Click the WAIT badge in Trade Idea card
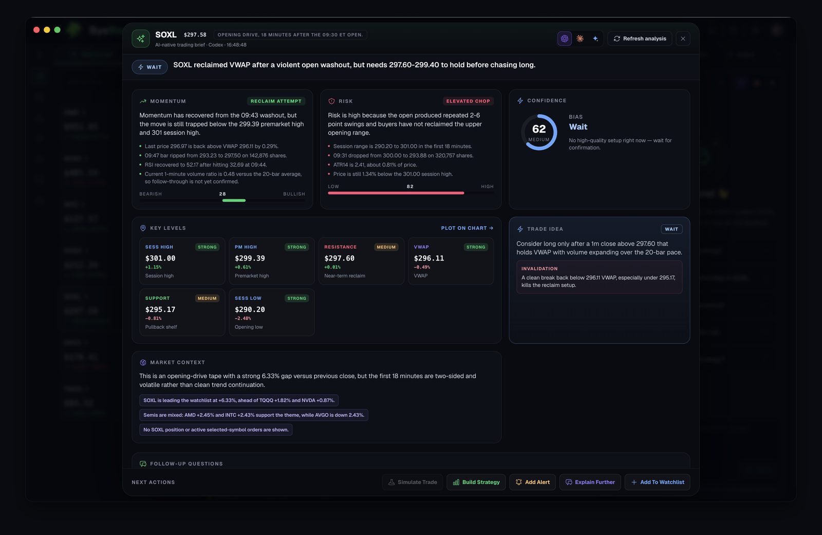Image resolution: width=822 pixels, height=535 pixels. (671, 229)
